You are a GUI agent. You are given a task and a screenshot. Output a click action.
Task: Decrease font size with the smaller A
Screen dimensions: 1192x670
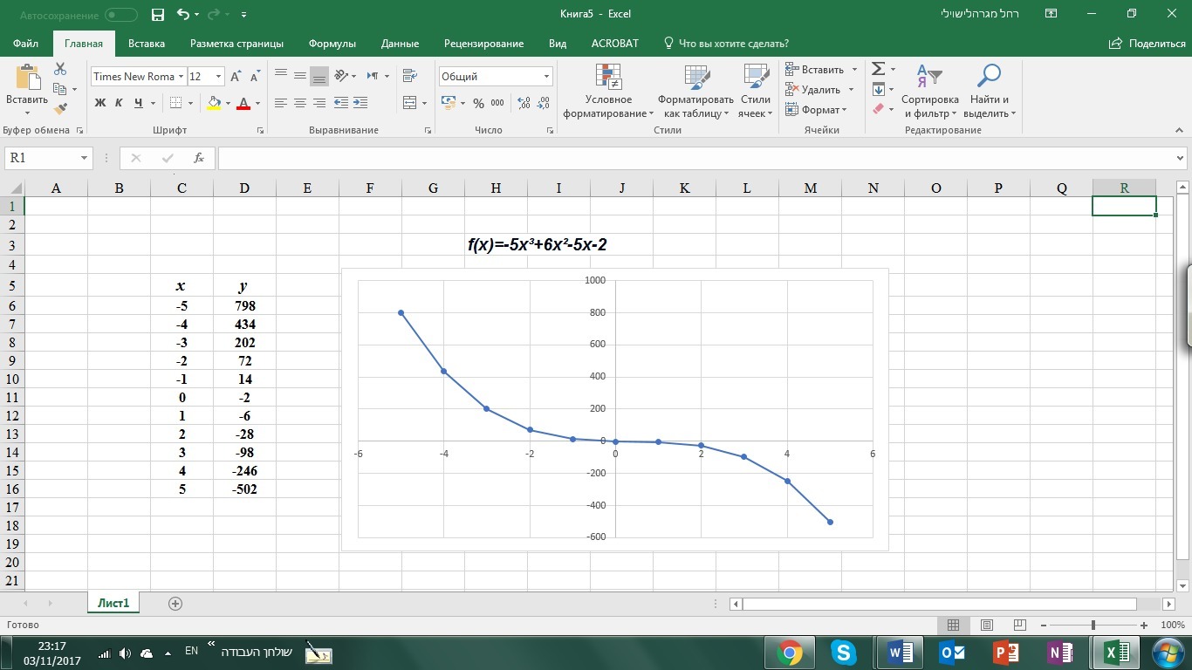[x=253, y=77]
